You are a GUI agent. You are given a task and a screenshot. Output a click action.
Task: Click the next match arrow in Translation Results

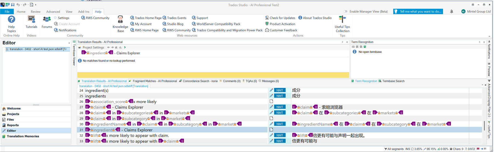coord(112,47)
